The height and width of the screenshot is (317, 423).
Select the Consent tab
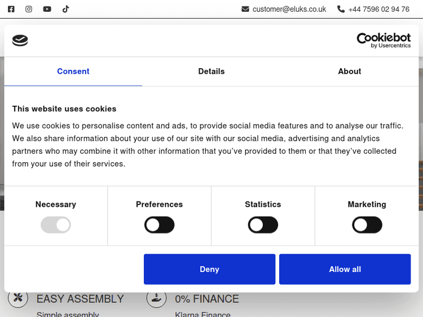click(73, 72)
